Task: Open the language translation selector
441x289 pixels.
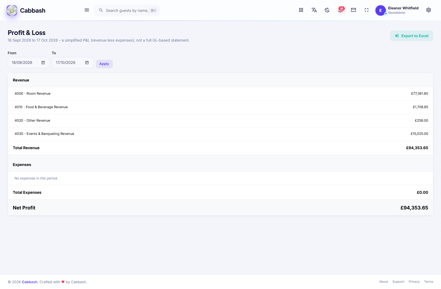Action: tap(314, 10)
